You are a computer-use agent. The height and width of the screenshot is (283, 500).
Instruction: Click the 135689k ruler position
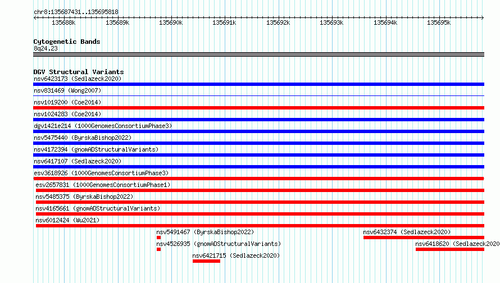(117, 22)
